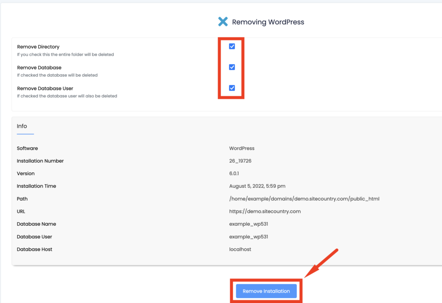Click the URL https://demo.sitecountry.com
The image size is (442, 303).
click(x=265, y=211)
